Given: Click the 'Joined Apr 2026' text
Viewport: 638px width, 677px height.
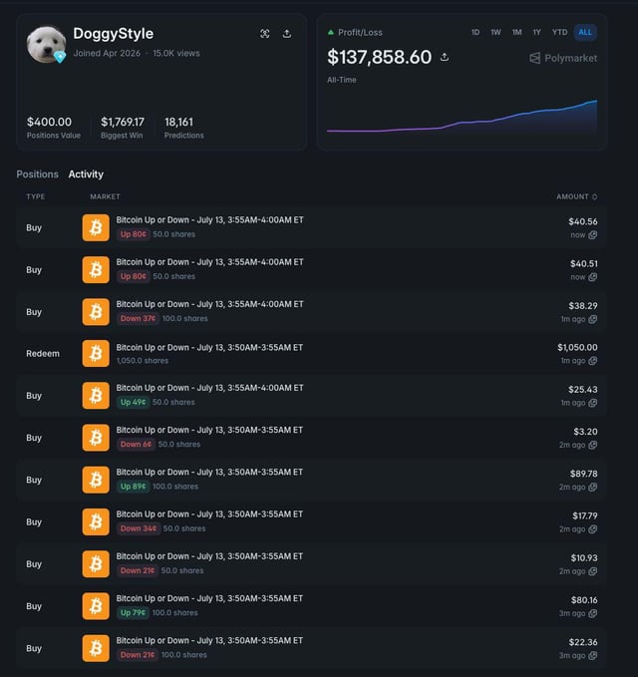Looking at the screenshot, I should pos(107,53).
